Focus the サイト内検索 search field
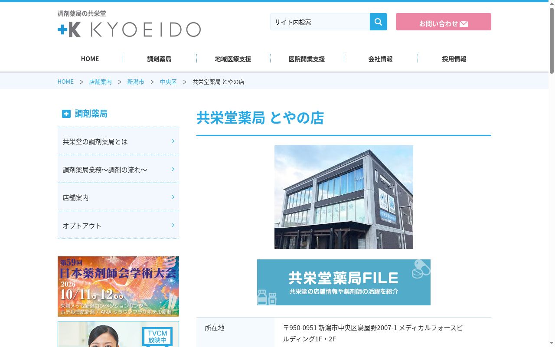 (320, 22)
